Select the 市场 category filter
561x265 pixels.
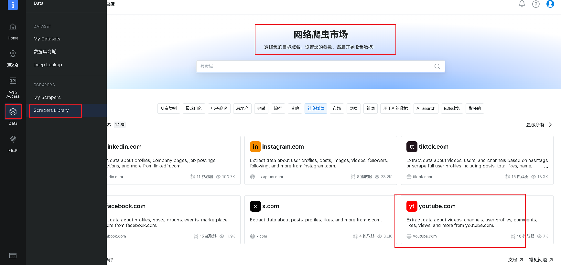point(337,109)
